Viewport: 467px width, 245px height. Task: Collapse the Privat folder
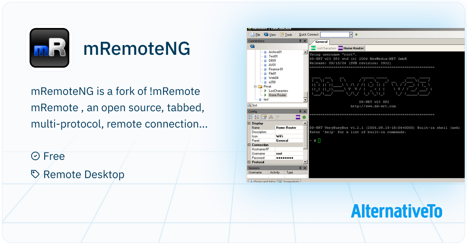tap(255, 87)
